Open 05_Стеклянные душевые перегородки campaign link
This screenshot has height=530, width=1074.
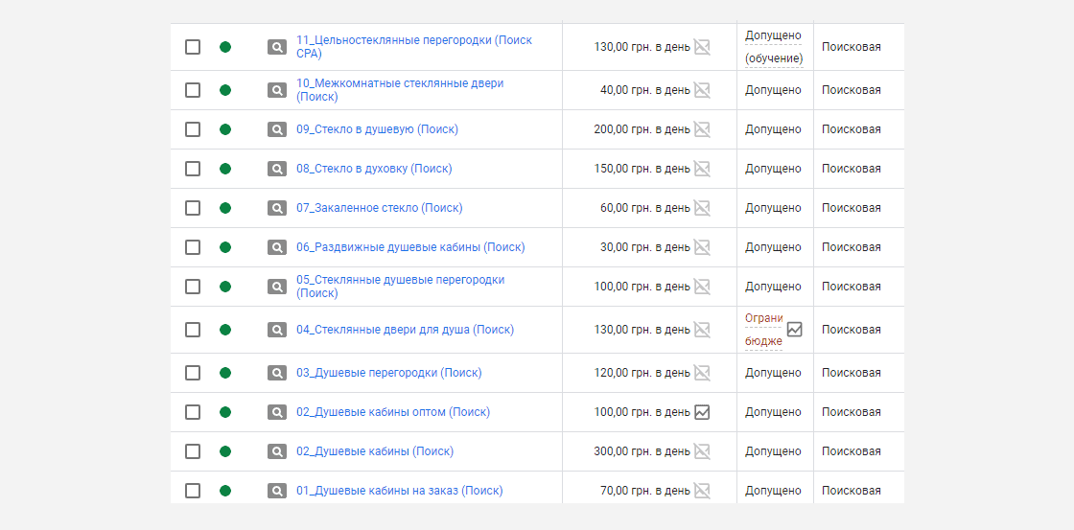pos(401,287)
